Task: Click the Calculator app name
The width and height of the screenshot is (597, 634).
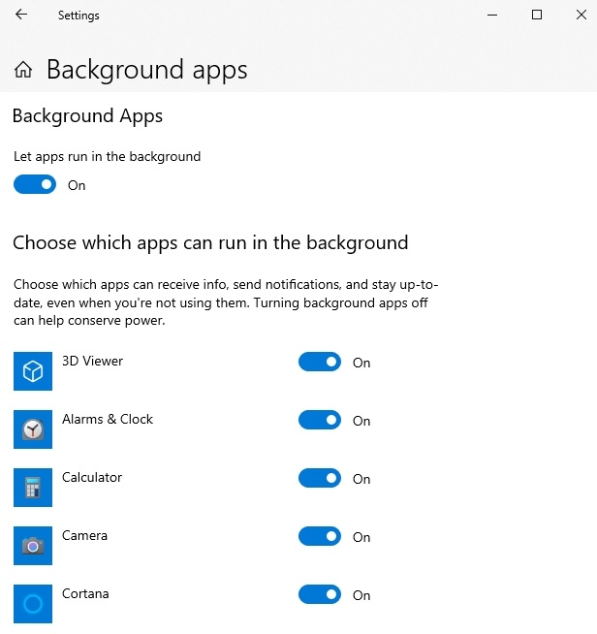Action: pos(92,477)
